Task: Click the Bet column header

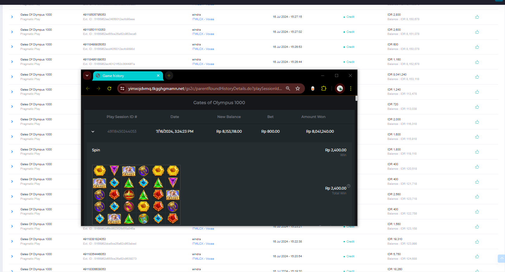Action: [x=271, y=117]
